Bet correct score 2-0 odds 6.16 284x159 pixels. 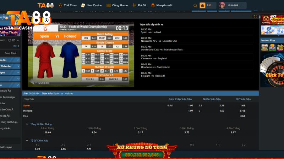pyautogui.click(x=63, y=149)
